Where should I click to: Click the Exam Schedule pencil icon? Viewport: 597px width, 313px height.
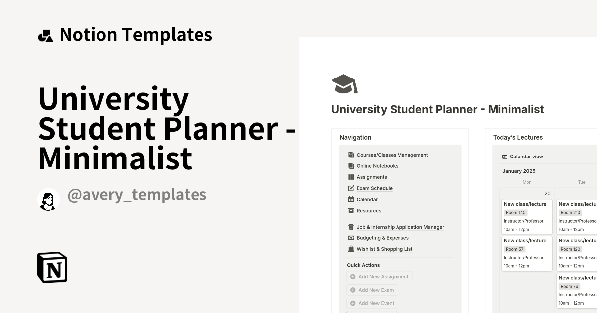tap(350, 188)
